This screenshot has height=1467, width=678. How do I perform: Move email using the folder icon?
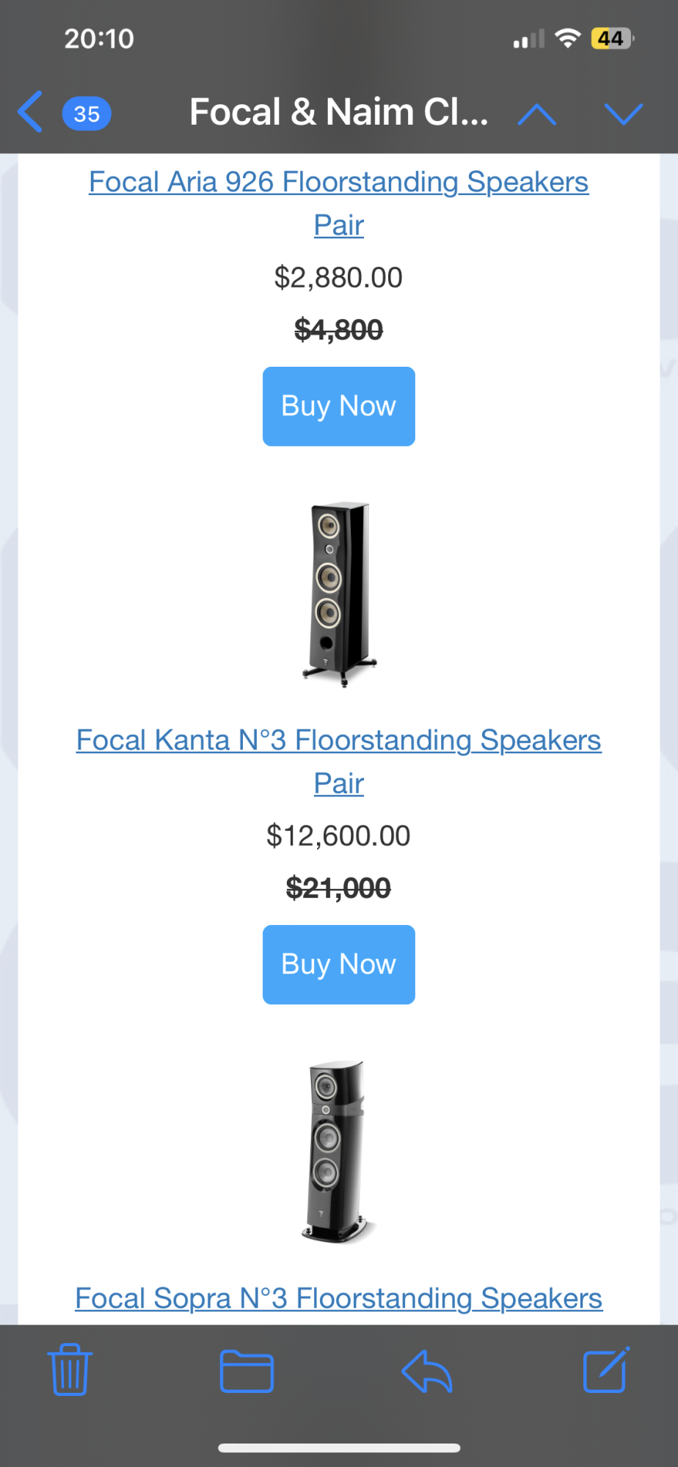247,1371
